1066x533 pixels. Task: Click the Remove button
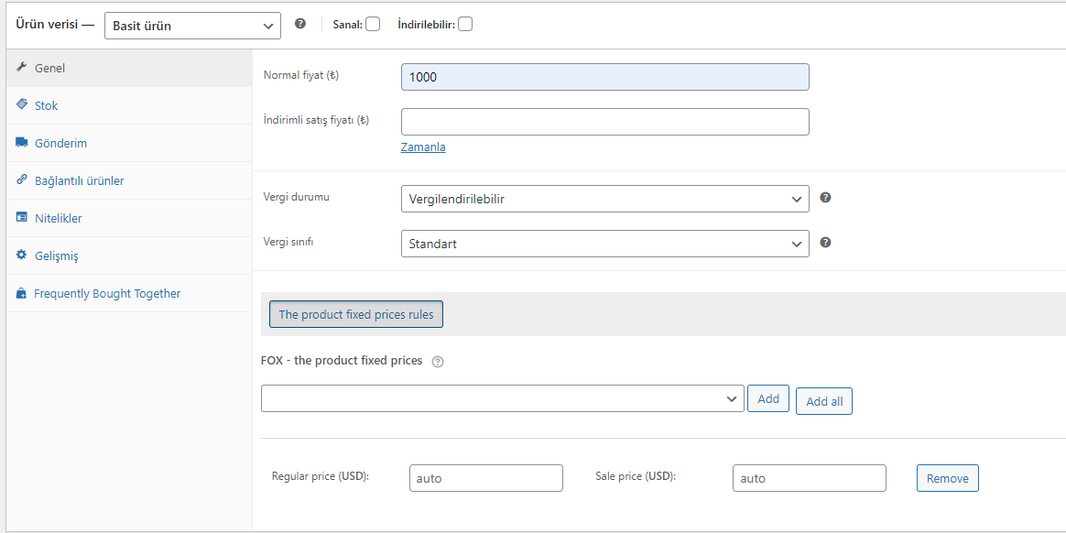tap(948, 478)
